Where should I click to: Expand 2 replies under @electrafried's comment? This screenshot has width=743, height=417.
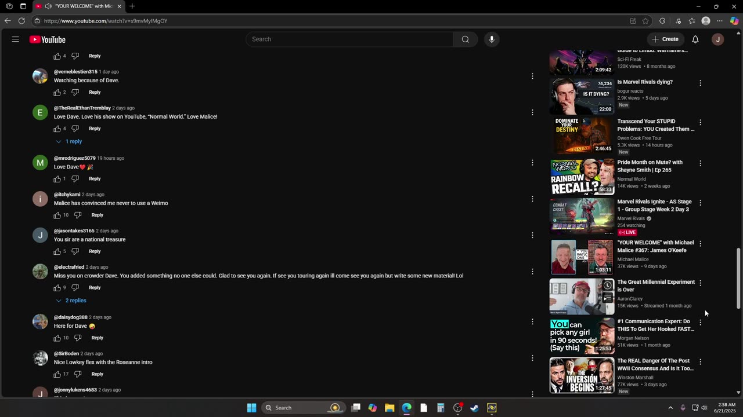[x=71, y=301]
